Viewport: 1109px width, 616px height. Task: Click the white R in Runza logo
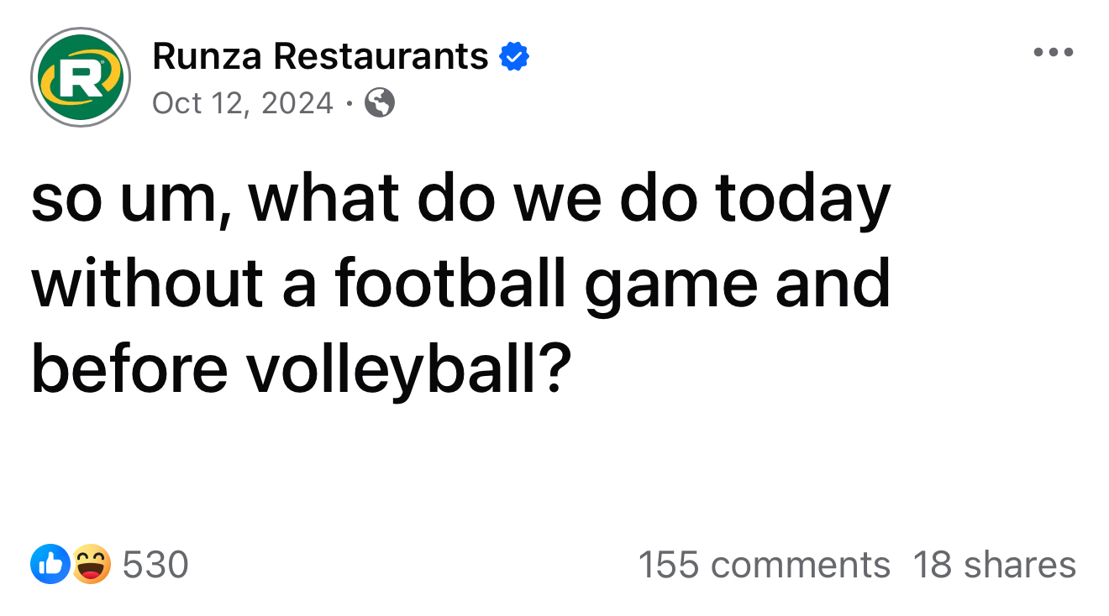(78, 77)
